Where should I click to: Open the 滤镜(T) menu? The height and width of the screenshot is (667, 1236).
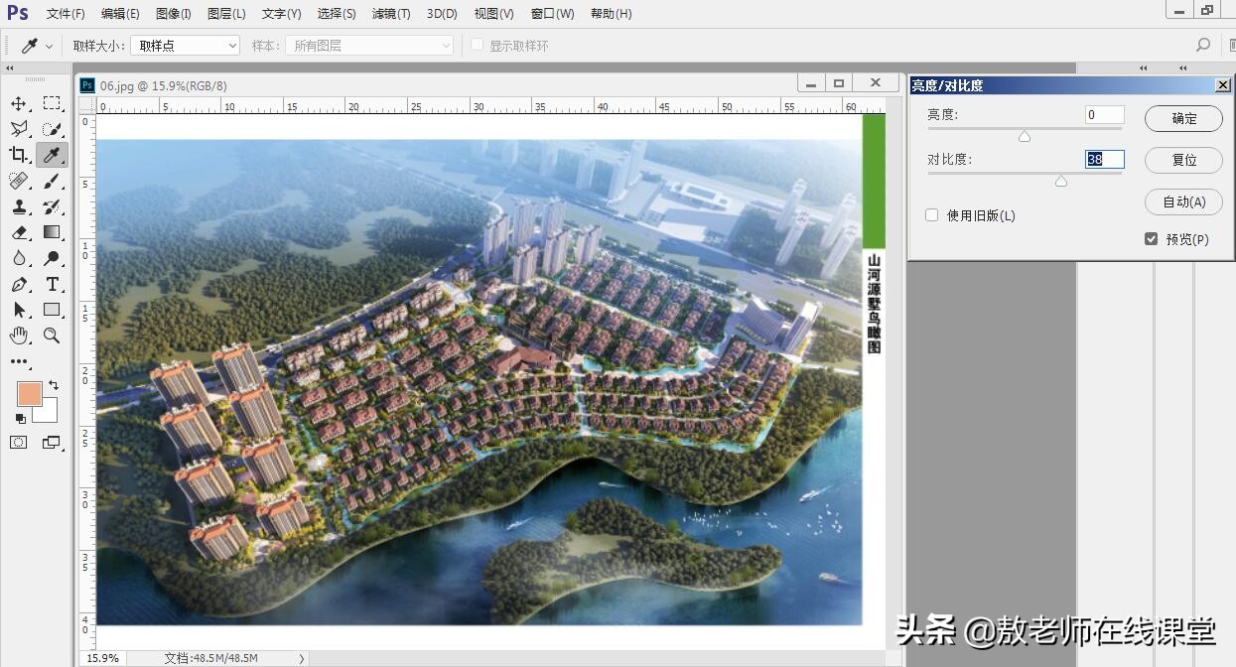(390, 13)
